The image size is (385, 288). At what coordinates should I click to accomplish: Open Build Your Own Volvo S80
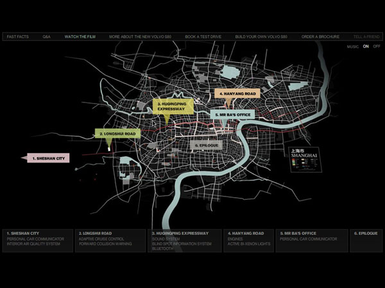(x=261, y=36)
